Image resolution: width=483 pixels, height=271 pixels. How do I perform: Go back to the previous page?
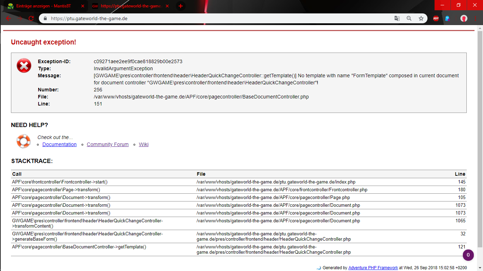tap(8, 18)
